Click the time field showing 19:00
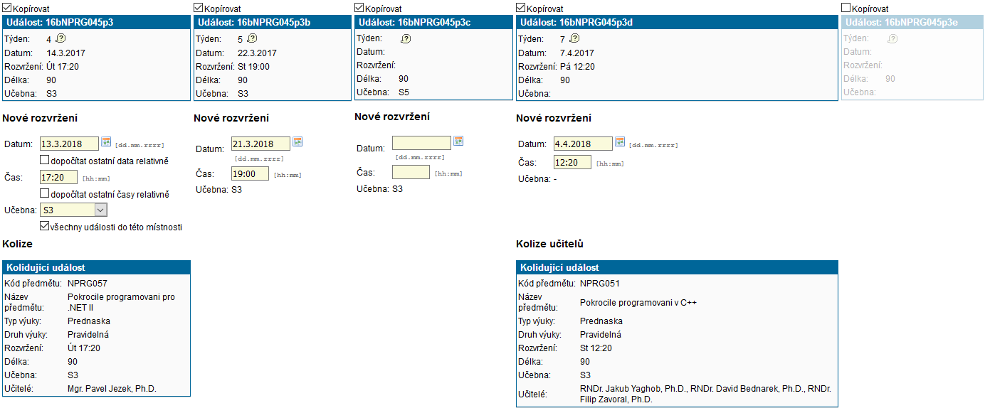 [250, 173]
